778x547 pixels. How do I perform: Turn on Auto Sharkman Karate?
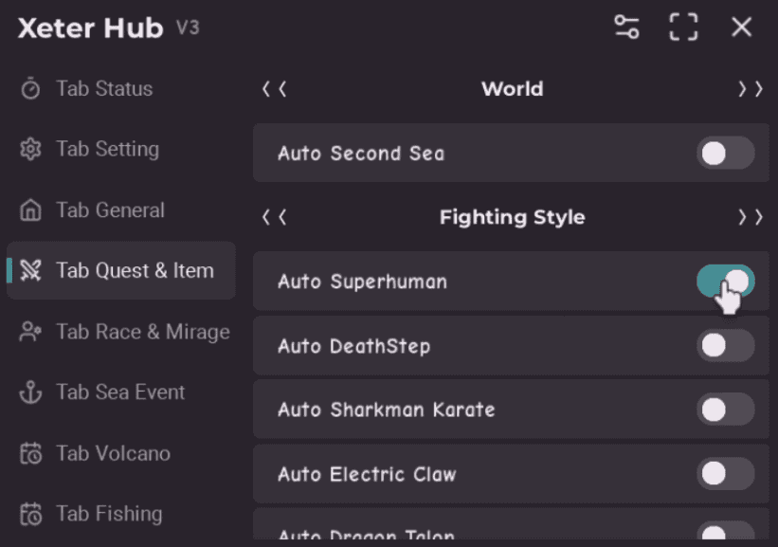tap(725, 410)
